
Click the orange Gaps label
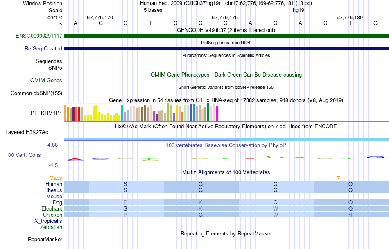coord(56,178)
